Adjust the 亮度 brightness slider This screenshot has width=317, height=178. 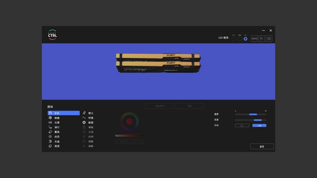pos(251,120)
